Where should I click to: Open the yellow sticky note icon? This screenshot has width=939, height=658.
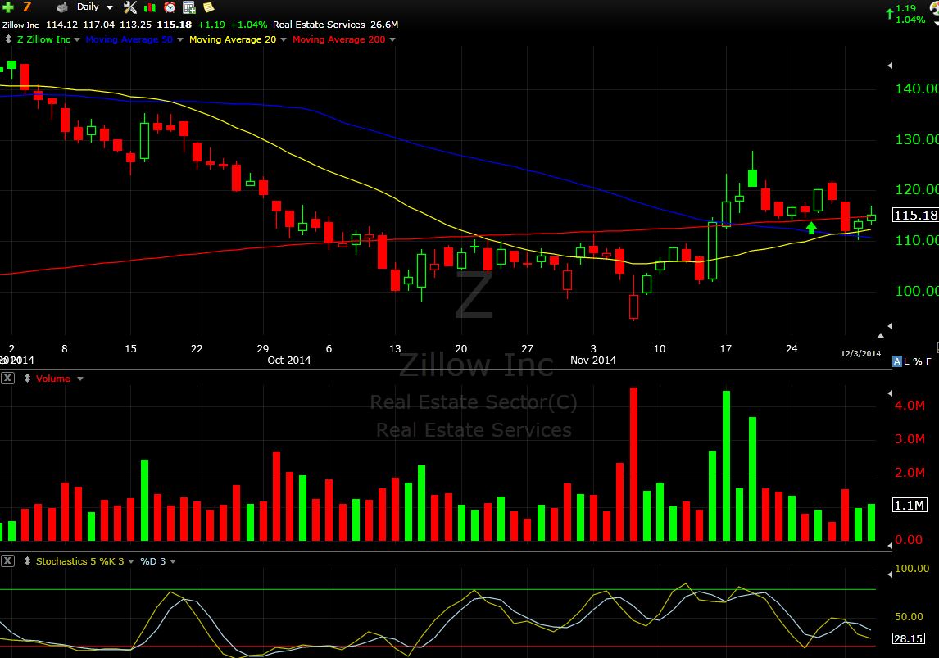(x=208, y=7)
